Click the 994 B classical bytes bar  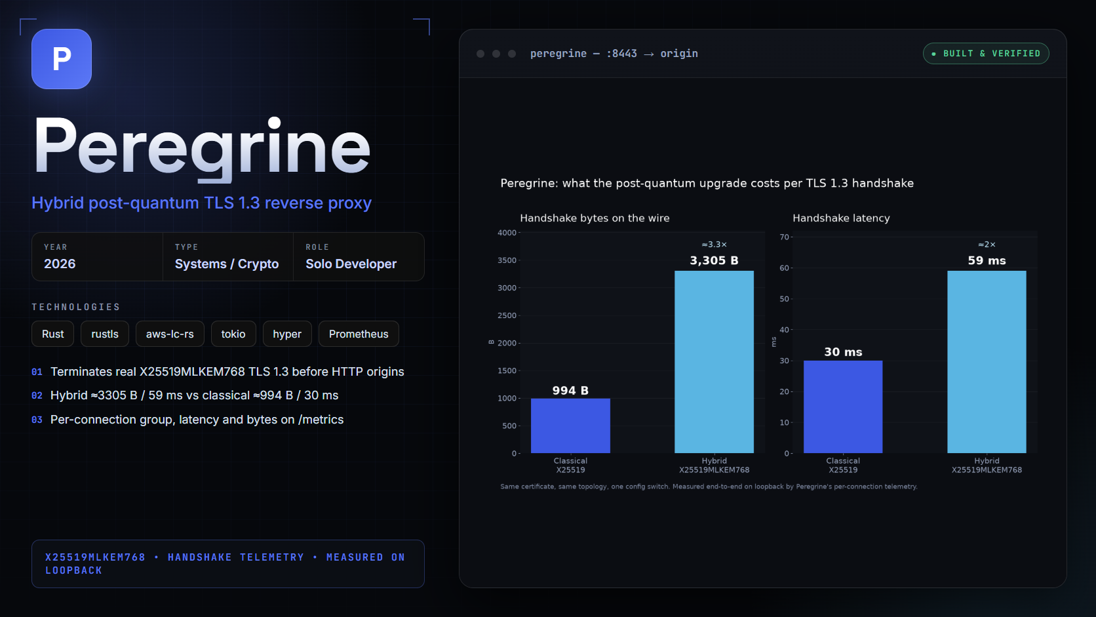coord(570,426)
